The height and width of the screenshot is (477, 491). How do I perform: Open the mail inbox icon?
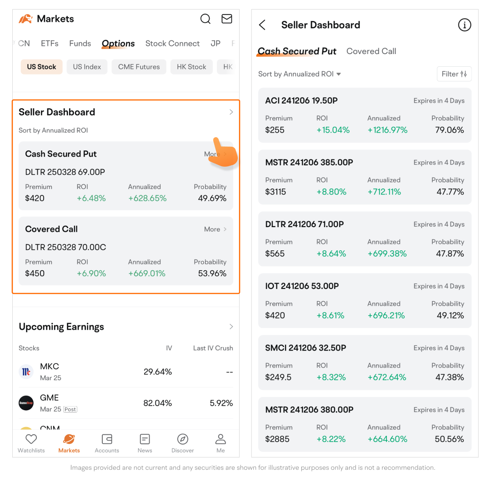coord(226,19)
